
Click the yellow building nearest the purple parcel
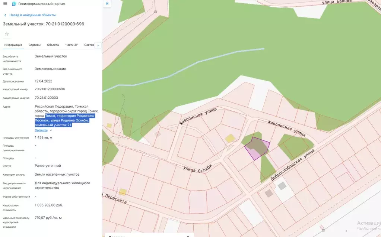tap(230, 138)
